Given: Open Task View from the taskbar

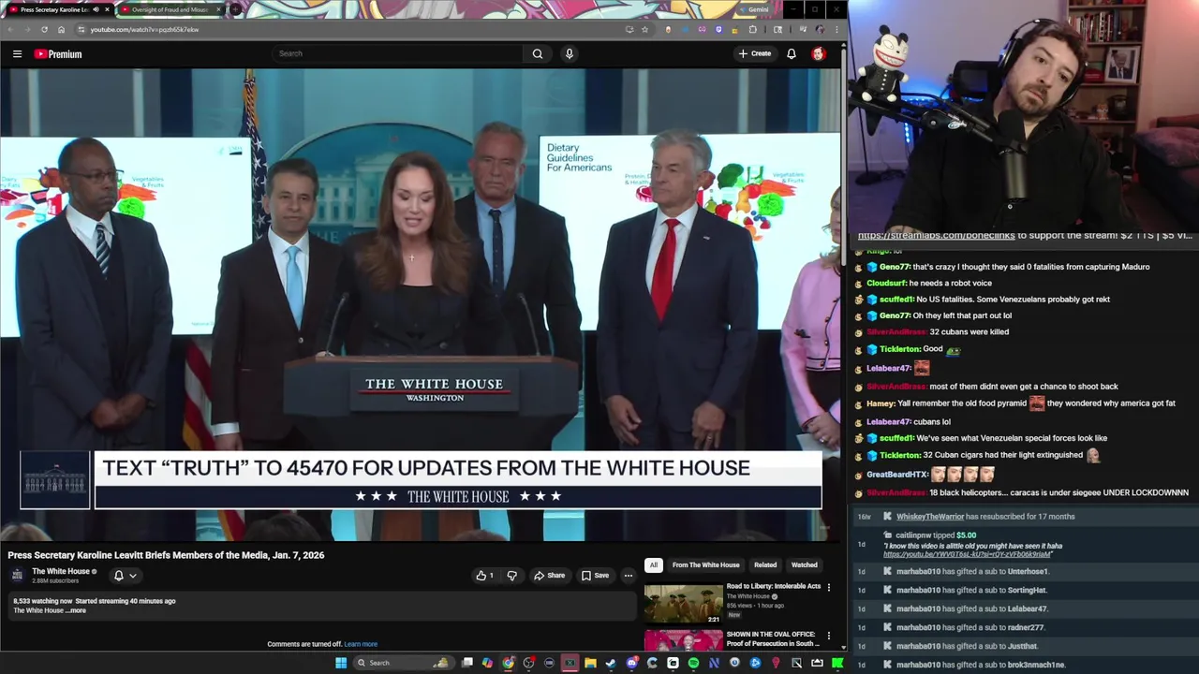Looking at the screenshot, I should pyautogui.click(x=467, y=663).
